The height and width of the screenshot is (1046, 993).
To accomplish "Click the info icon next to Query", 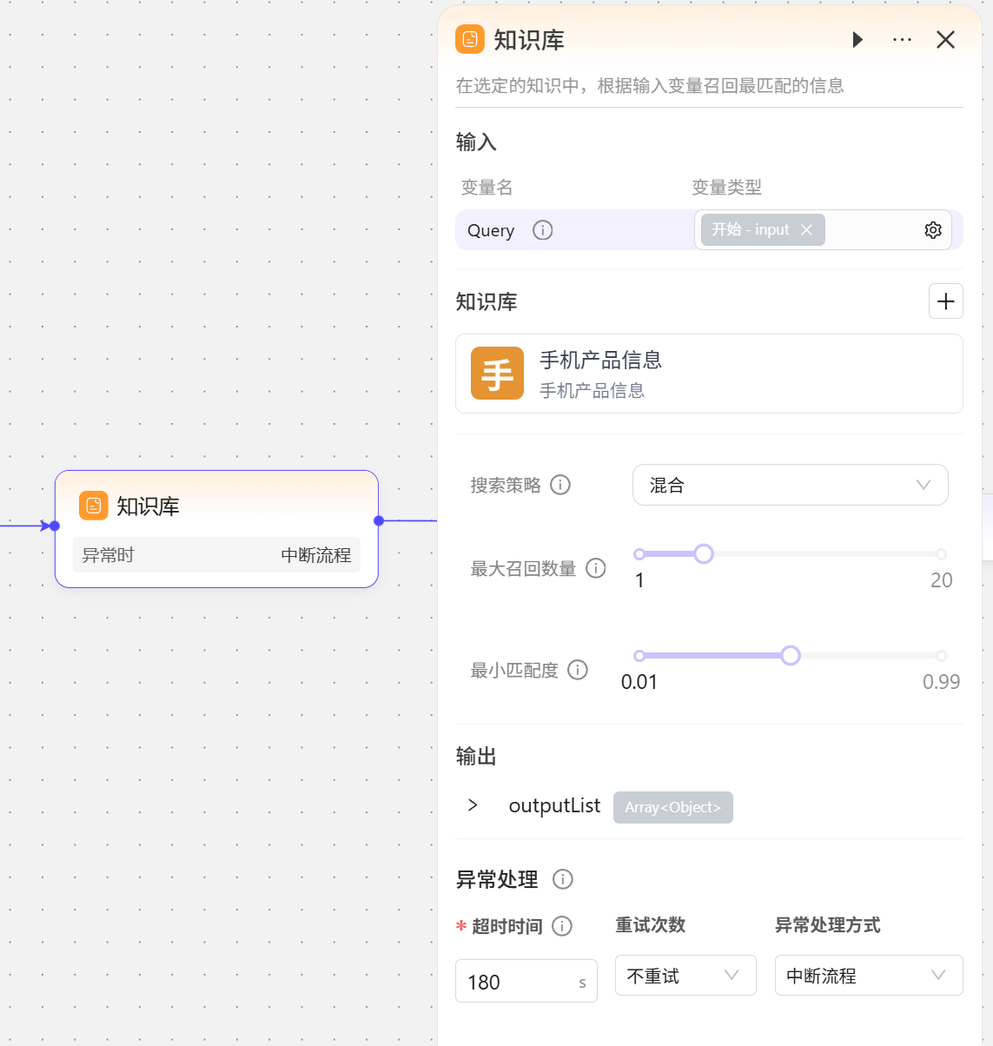I will [543, 230].
